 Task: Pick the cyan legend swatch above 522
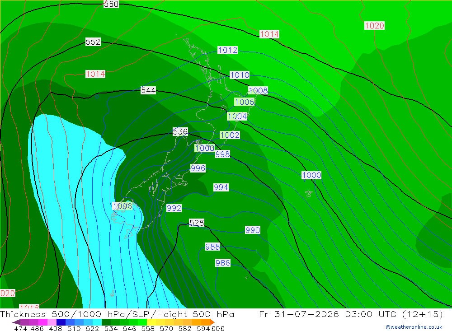[x=97, y=322]
